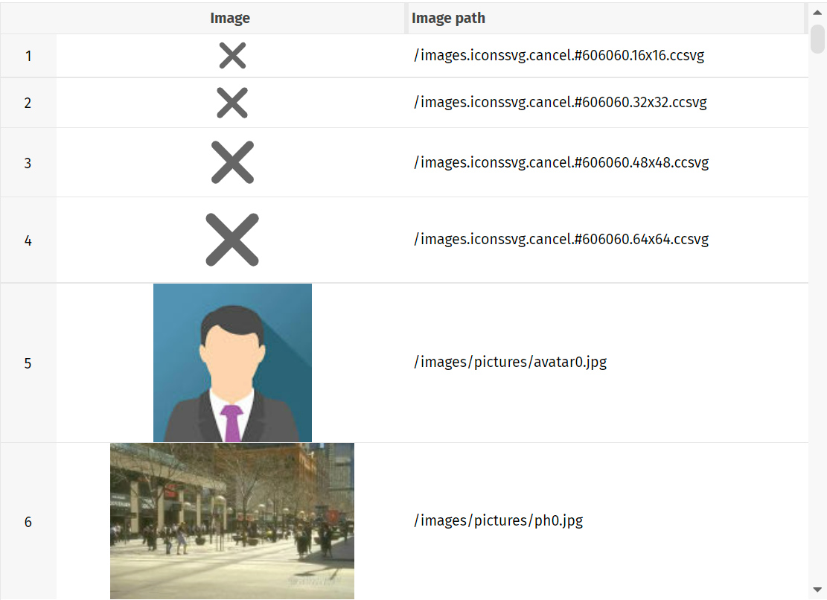Select row number 6 header
Screen dimensions: 827x600
tap(28, 521)
